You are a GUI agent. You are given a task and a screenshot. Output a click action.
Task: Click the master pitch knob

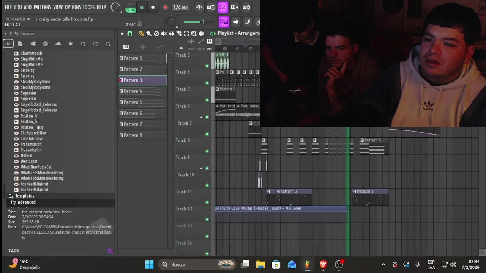point(171,22)
